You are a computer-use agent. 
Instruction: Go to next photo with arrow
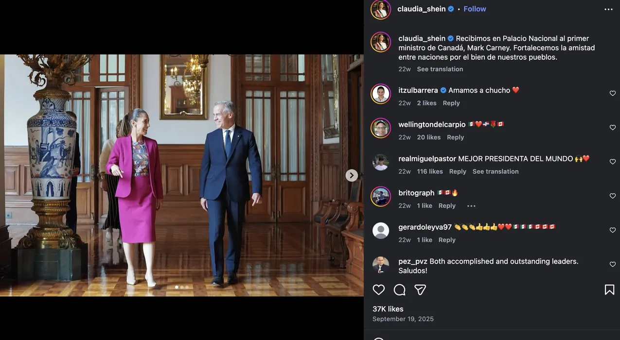click(352, 175)
